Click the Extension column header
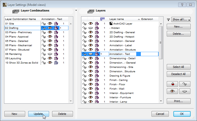This screenshot has width=197, height=121. (149, 19)
